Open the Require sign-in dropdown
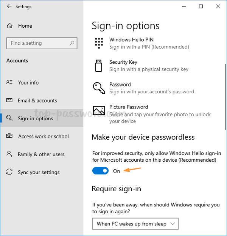This screenshot has width=227, height=236. 135,223
